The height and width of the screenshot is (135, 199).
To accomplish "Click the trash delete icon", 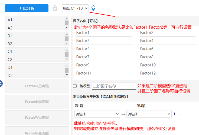I will click(55, 8).
